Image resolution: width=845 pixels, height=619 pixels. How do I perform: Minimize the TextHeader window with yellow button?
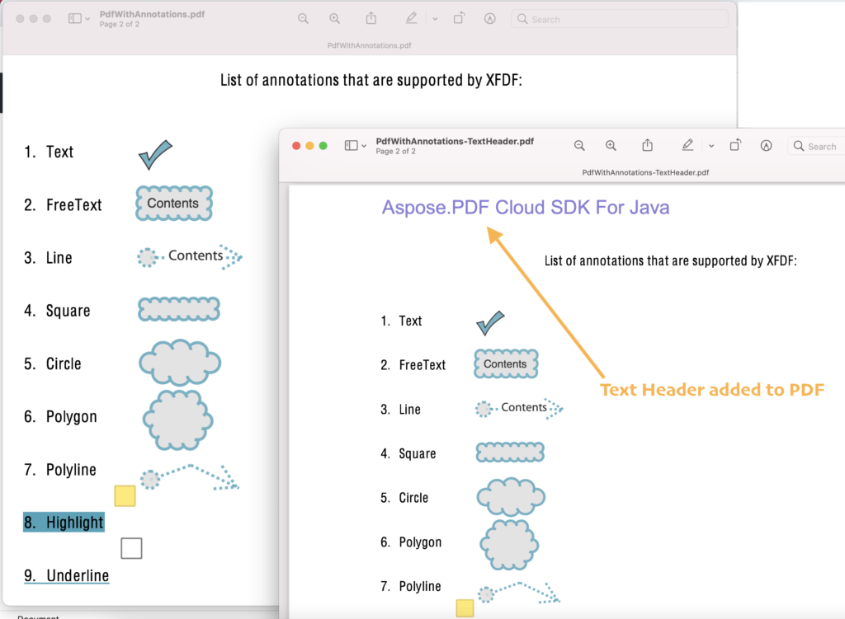click(309, 146)
